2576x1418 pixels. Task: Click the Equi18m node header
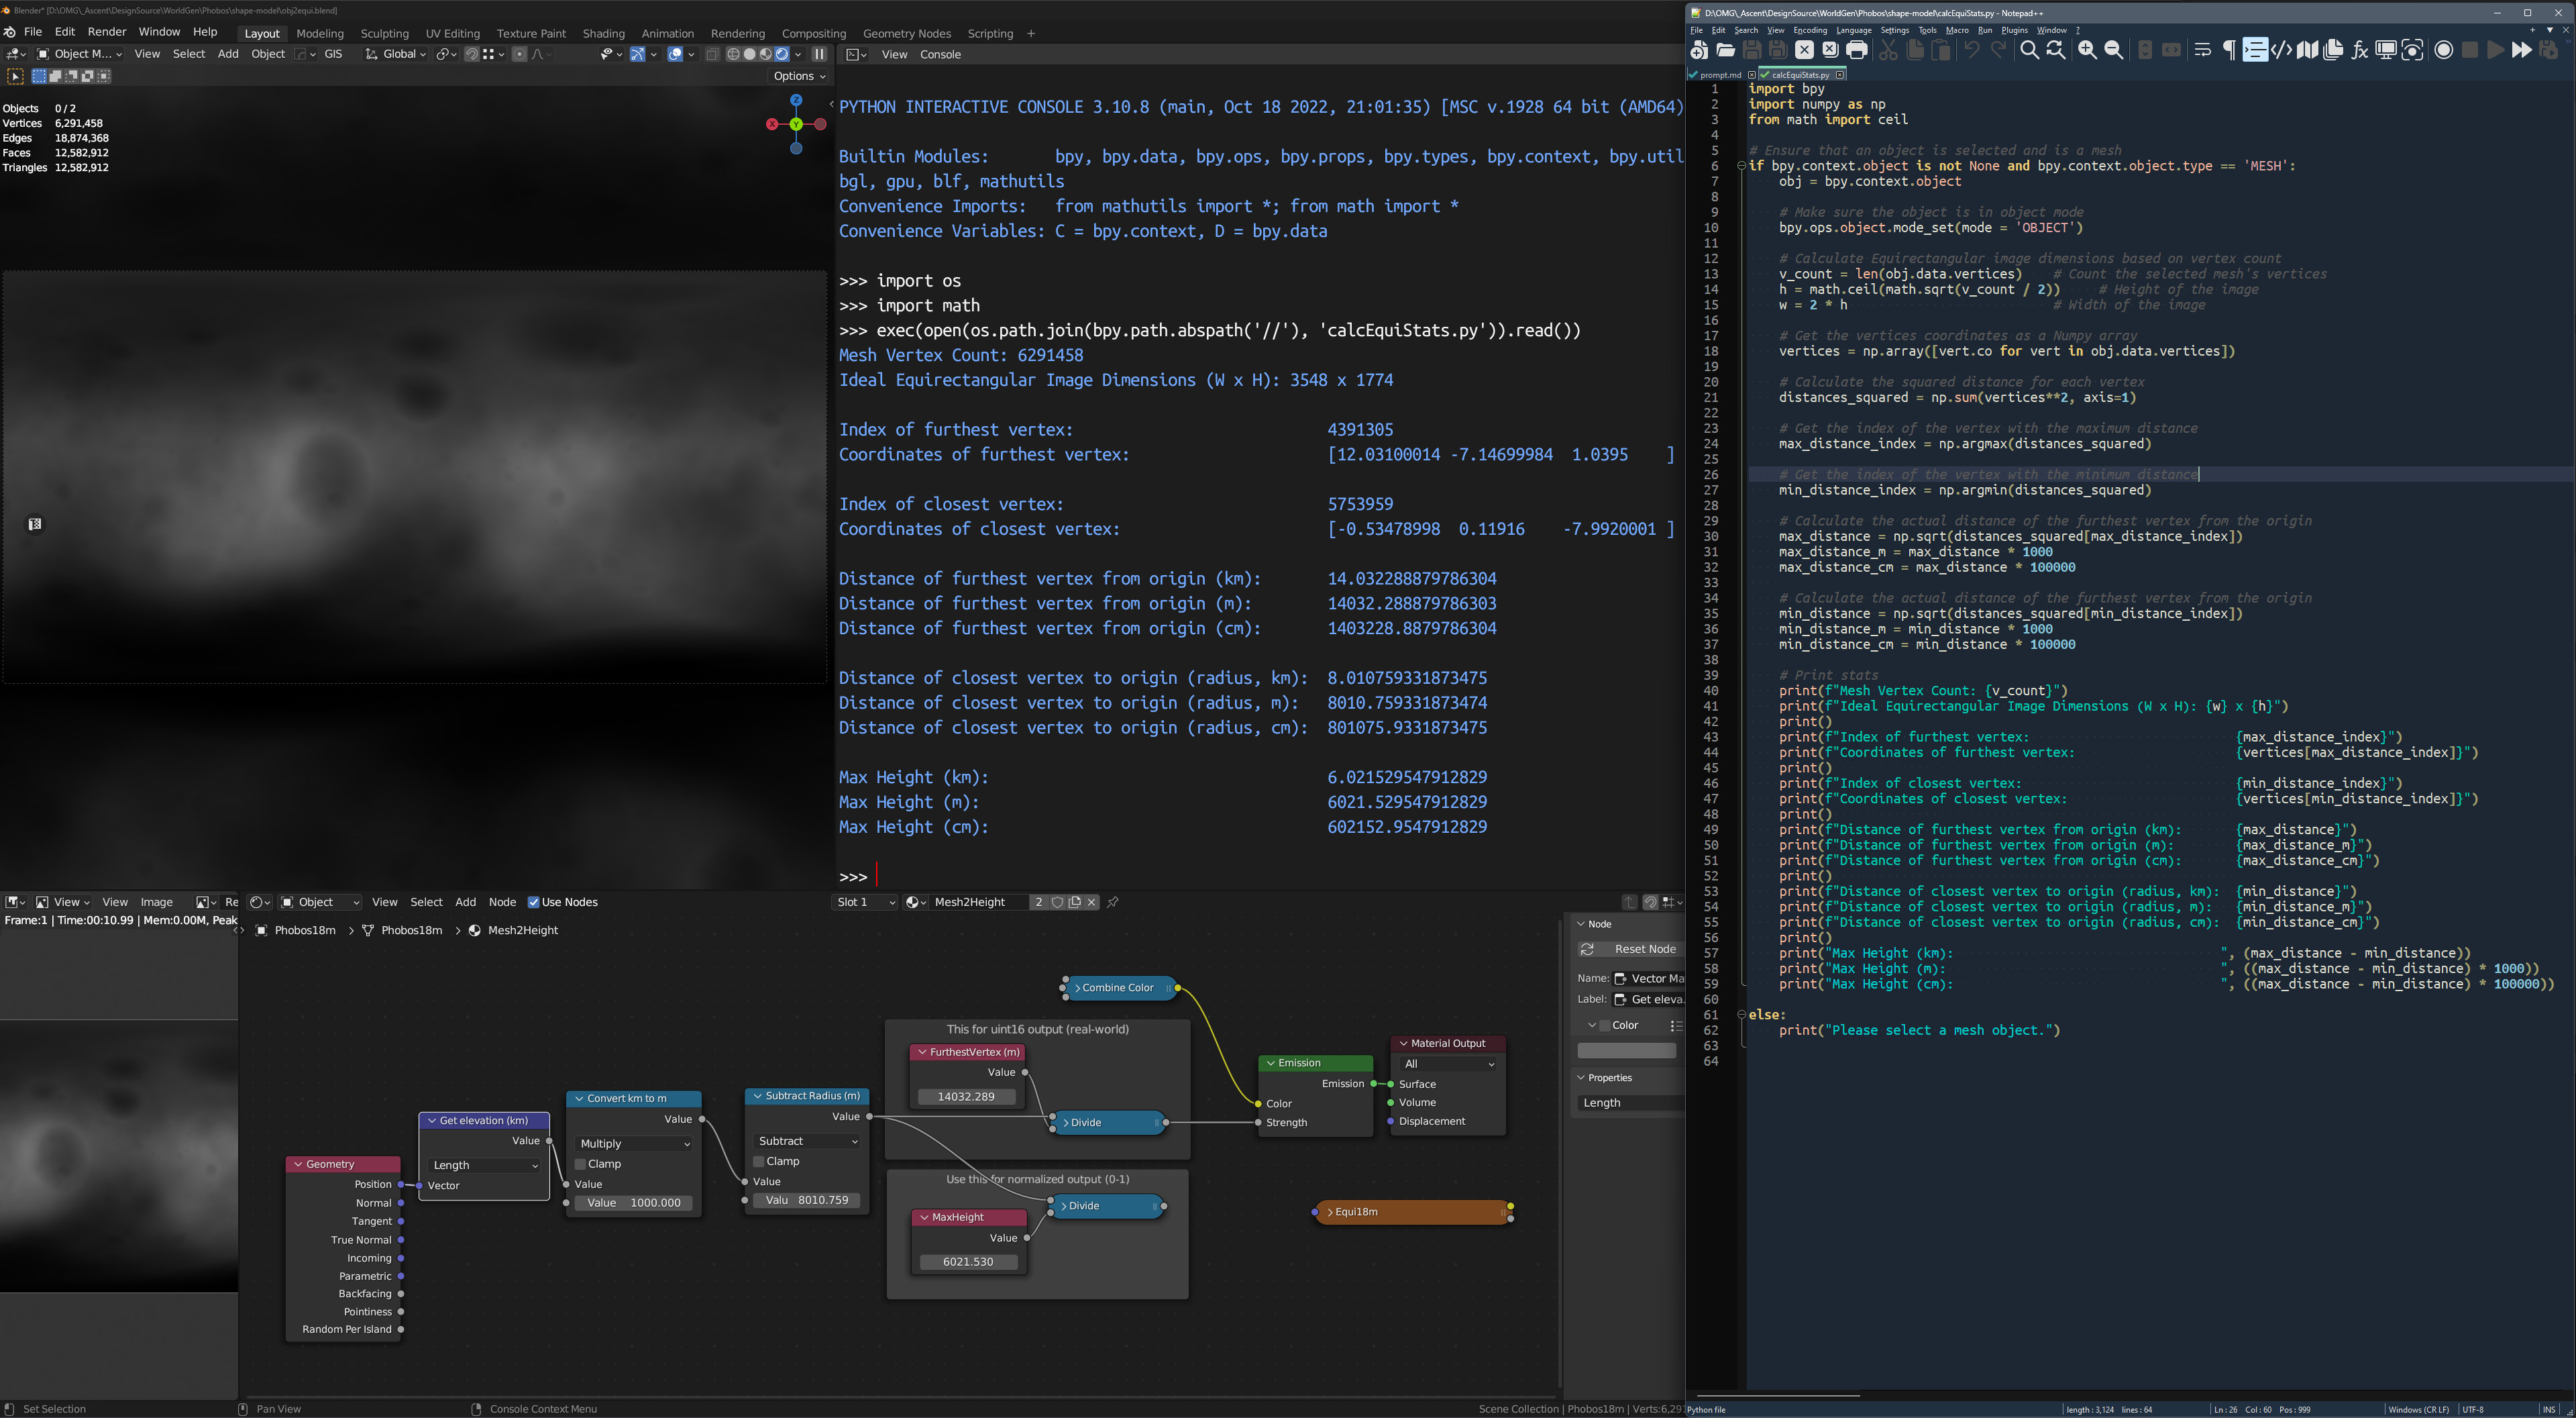click(1412, 1212)
